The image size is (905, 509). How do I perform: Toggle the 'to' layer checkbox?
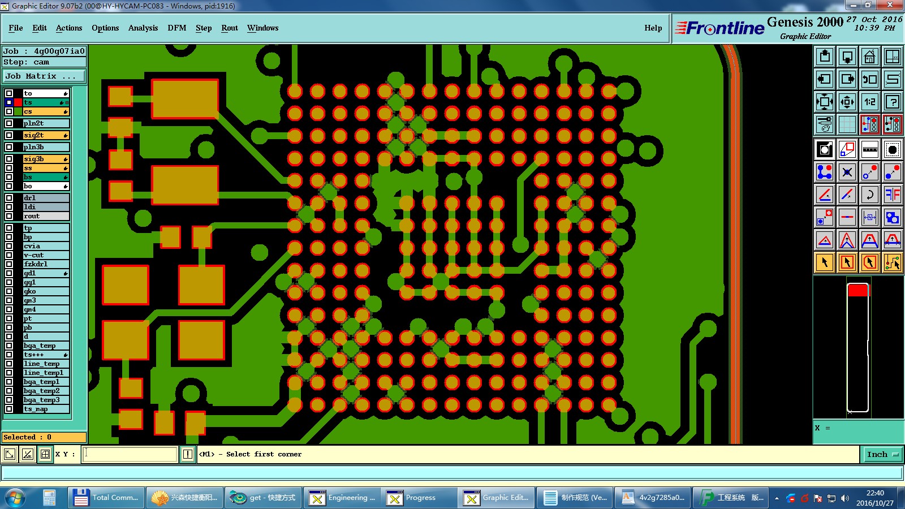(x=9, y=93)
